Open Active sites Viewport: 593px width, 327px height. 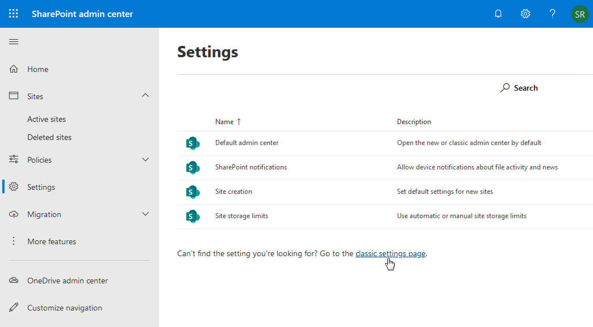[47, 119]
